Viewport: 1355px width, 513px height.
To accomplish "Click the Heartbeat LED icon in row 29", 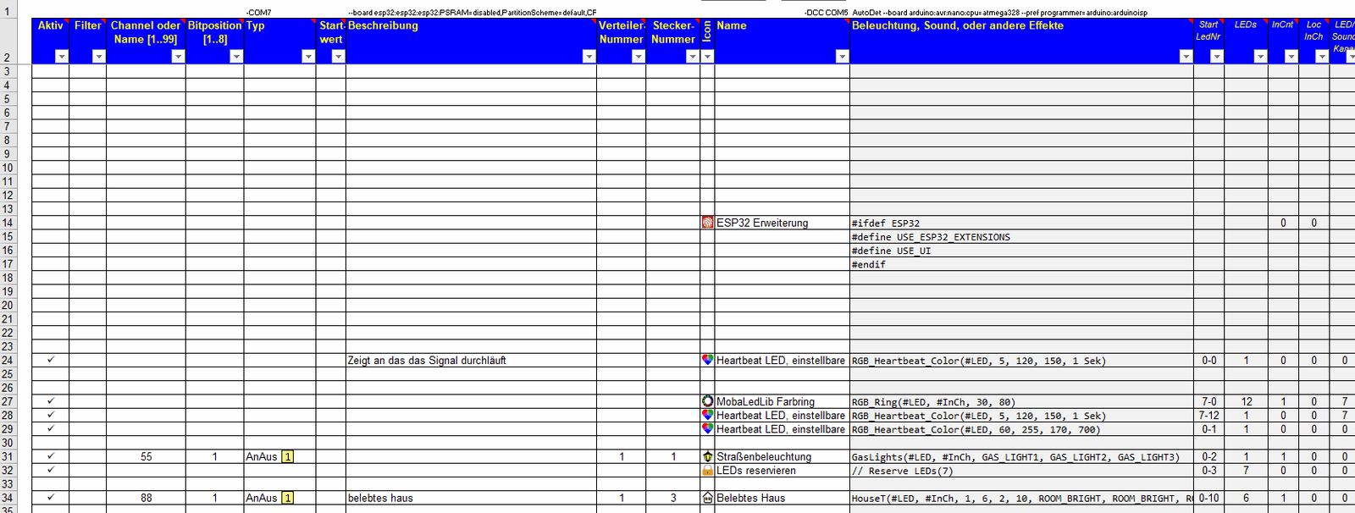I will [707, 429].
